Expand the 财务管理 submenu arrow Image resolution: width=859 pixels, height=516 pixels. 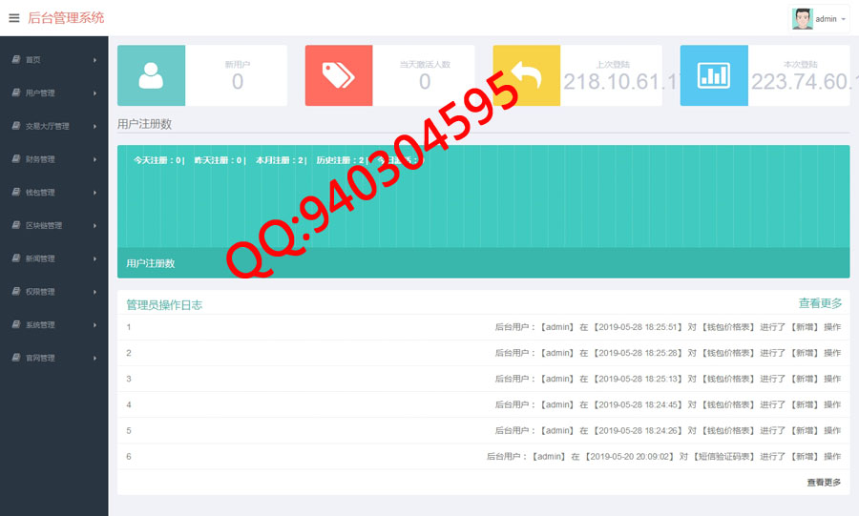95,159
